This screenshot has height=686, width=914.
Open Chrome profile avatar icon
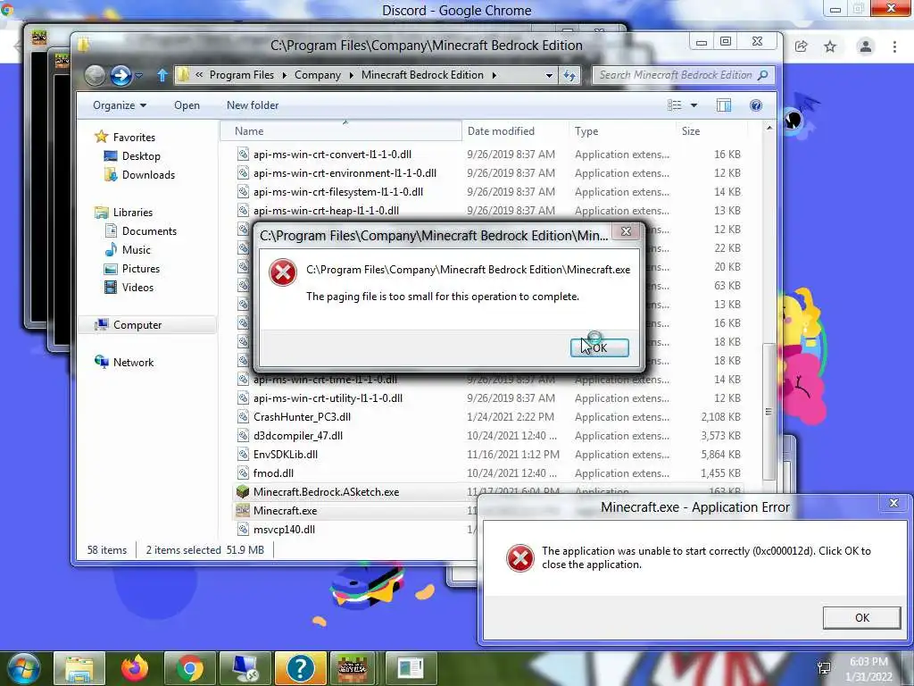(865, 46)
